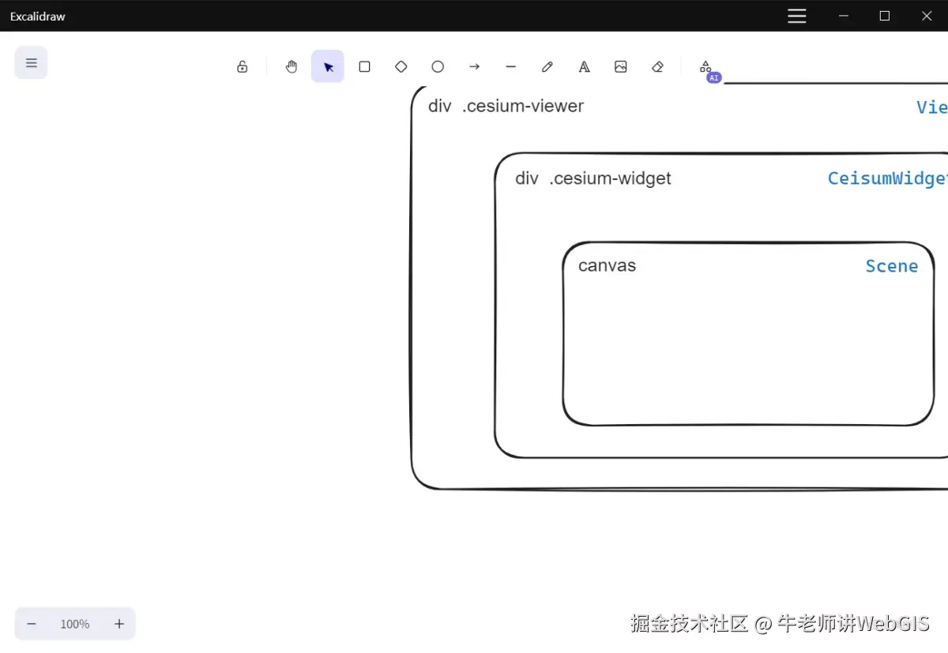Select the blue 'Scene' text
This screenshot has width=948, height=653.
coord(892,266)
